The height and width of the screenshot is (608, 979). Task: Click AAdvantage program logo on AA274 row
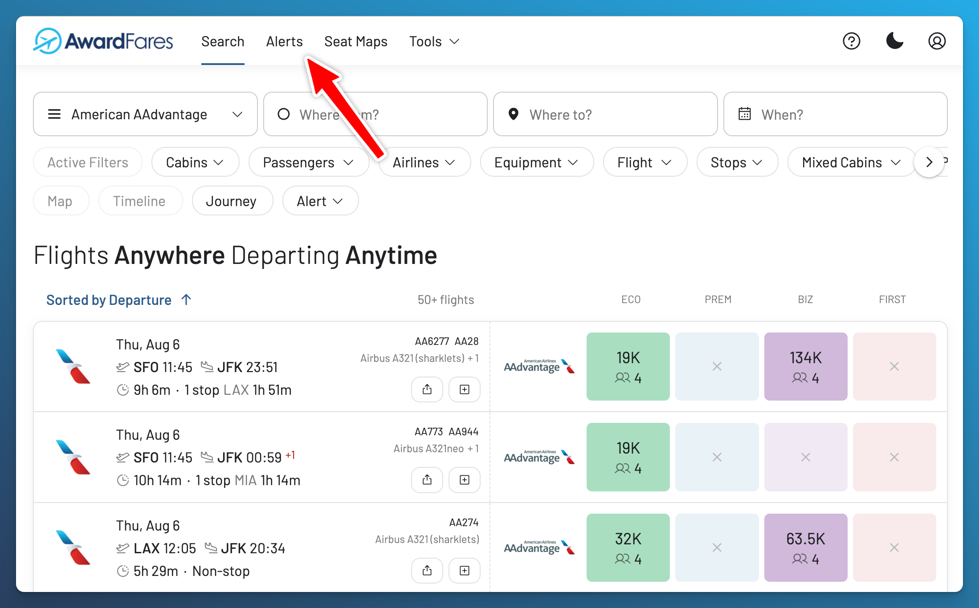click(x=539, y=547)
